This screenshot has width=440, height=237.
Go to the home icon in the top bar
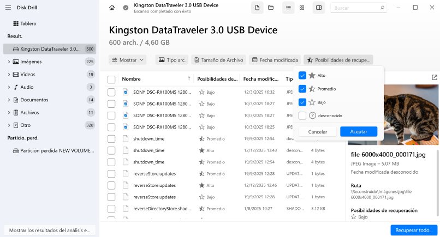click(112, 8)
